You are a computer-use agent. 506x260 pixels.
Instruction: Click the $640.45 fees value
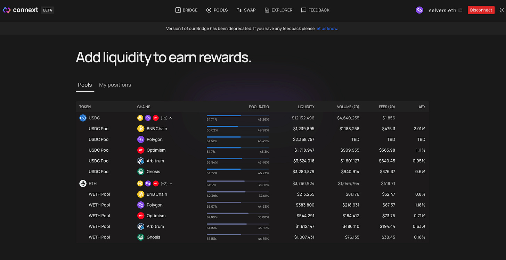[x=387, y=161]
